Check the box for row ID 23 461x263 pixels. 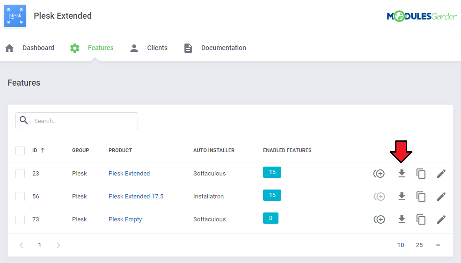pos(20,173)
